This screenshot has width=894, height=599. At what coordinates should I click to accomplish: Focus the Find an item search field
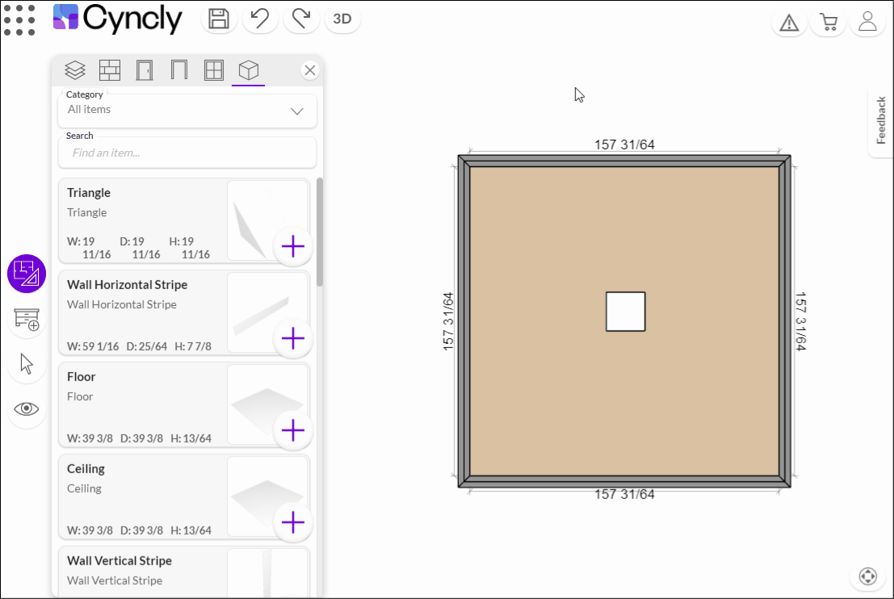(x=187, y=153)
